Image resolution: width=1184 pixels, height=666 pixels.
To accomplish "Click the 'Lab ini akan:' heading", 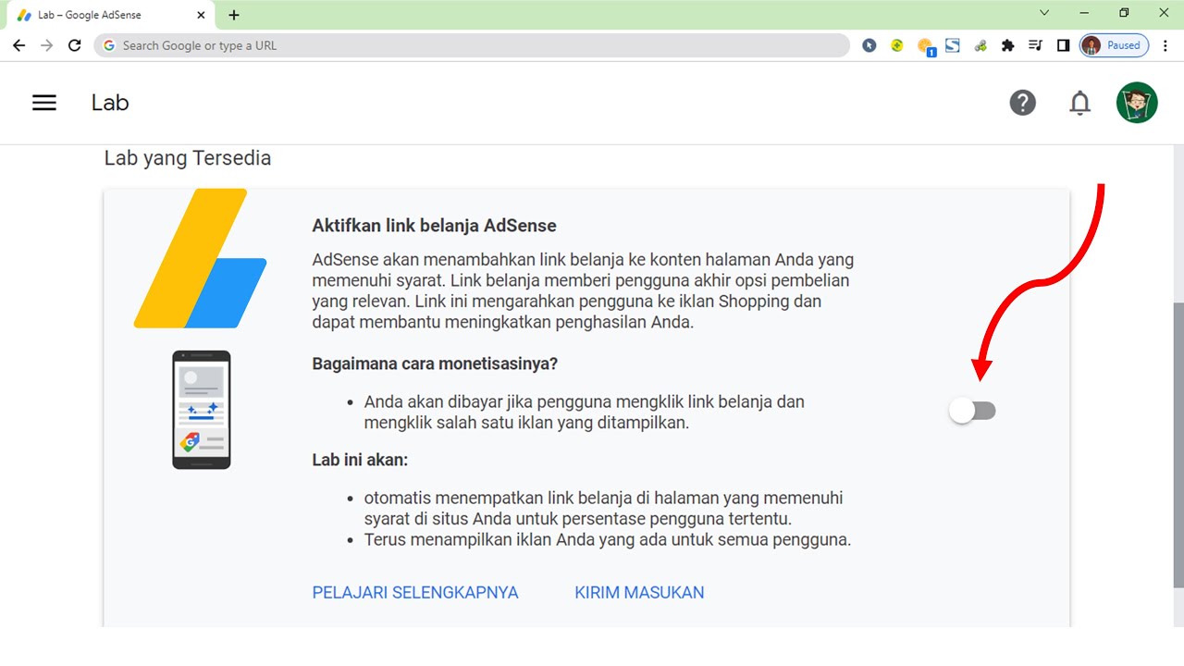I will point(360,460).
